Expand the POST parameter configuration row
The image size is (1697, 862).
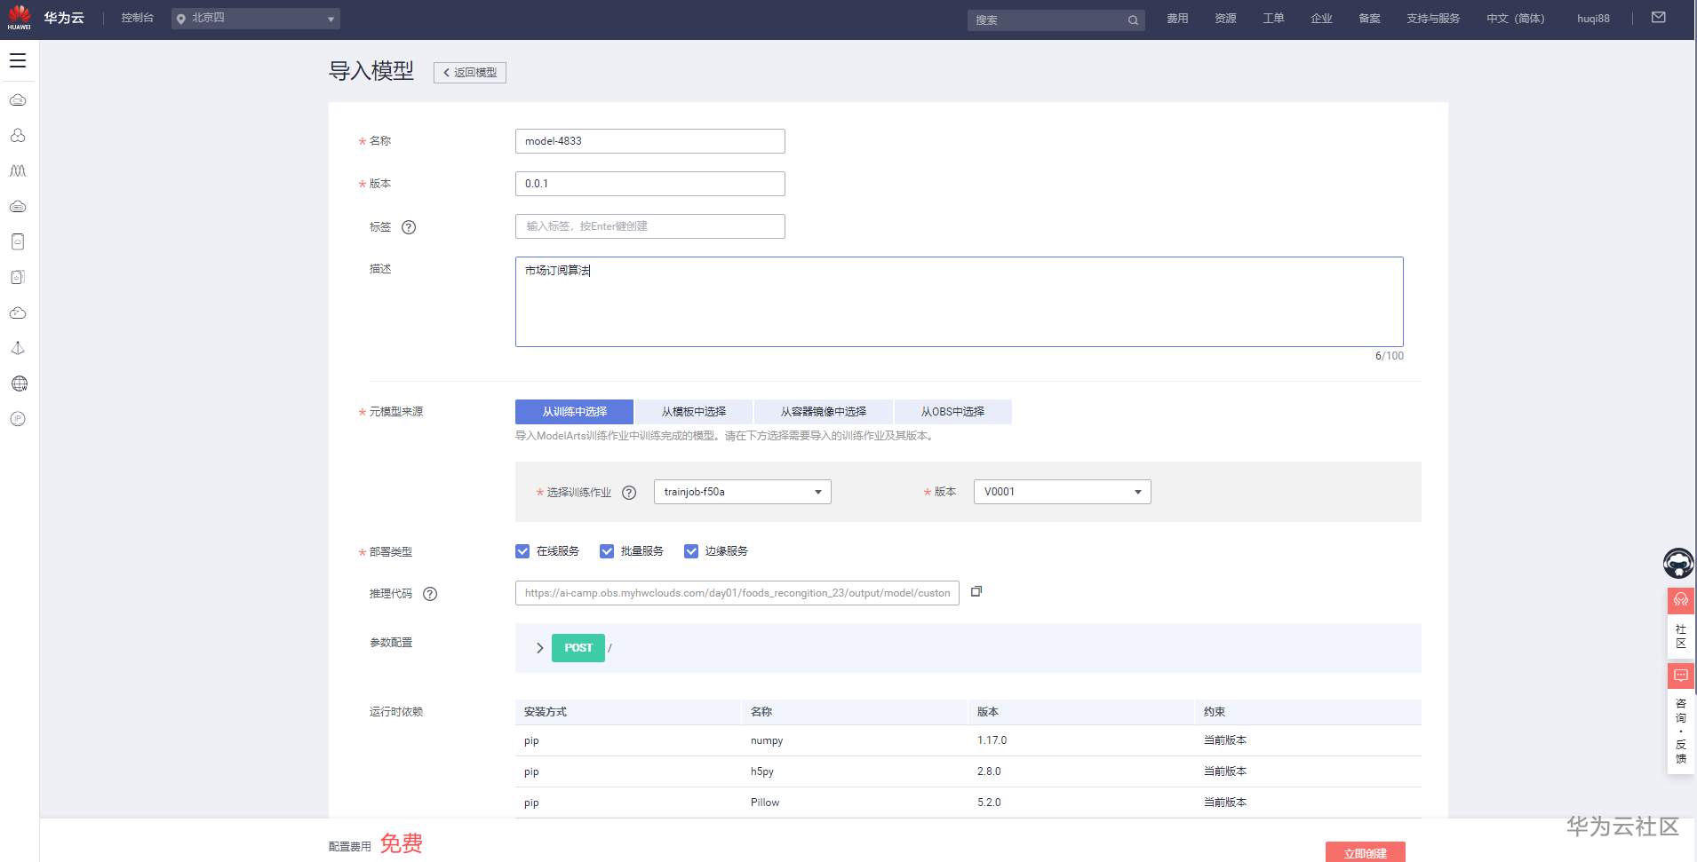539,648
